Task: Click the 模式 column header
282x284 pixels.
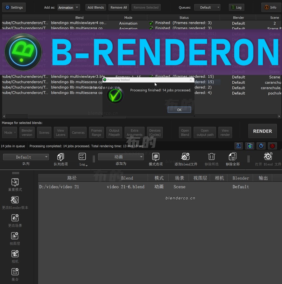Action: (159, 178)
